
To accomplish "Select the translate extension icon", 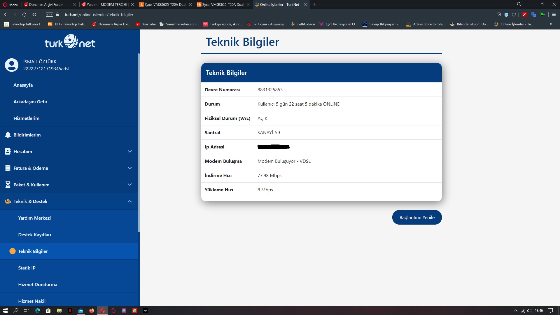I will 534,15.
